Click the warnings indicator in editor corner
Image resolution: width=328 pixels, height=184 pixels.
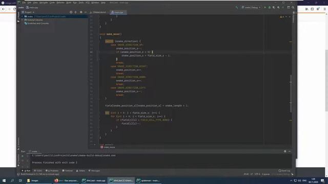click(282, 17)
